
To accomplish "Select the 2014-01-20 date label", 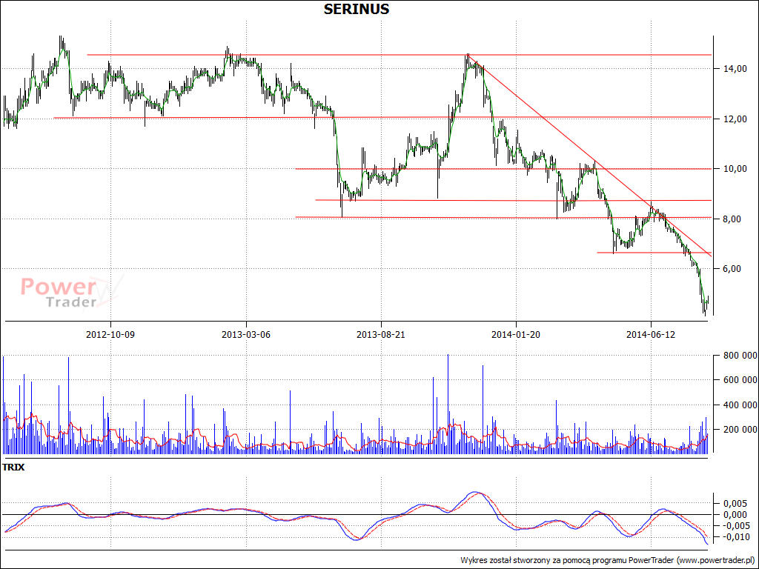I will click(516, 334).
